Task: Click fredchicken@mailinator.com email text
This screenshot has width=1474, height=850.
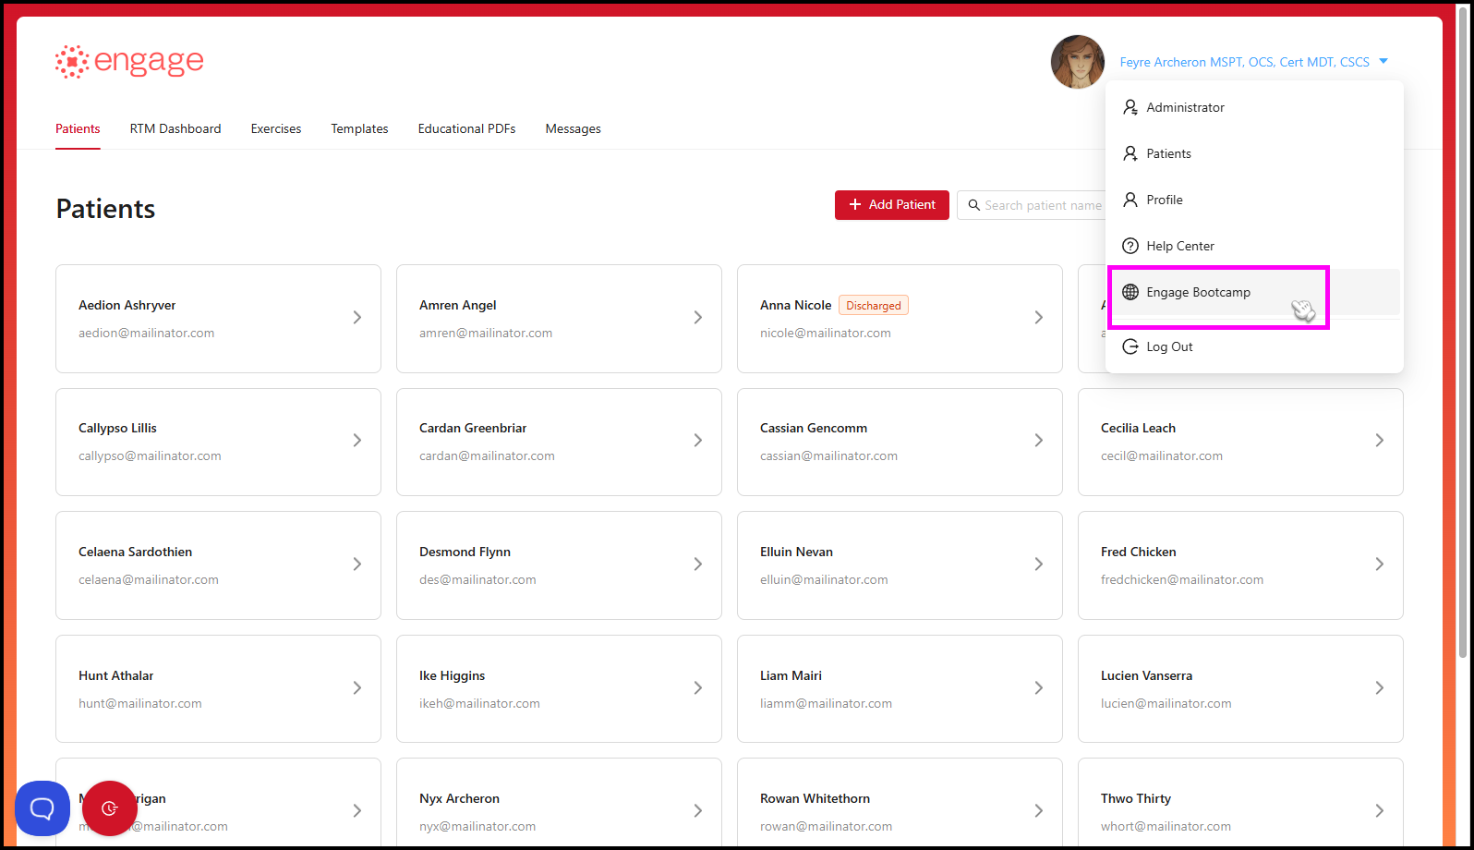Action: point(1182,579)
